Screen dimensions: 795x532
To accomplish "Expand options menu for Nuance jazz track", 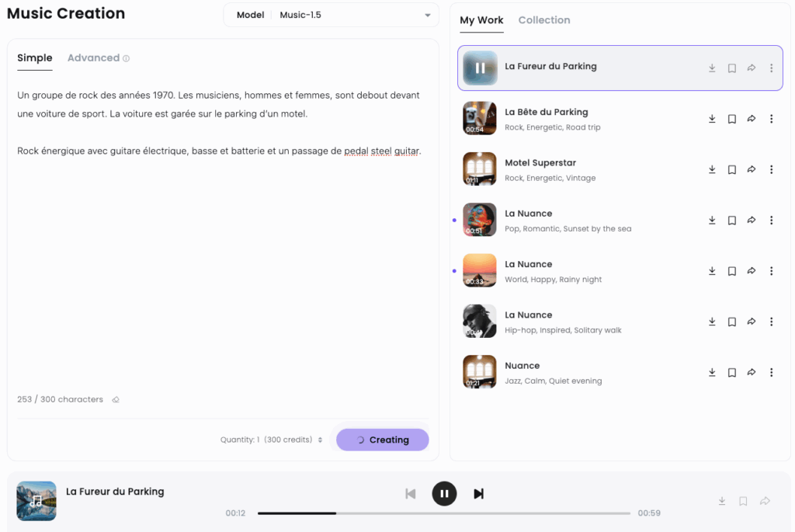I will pyautogui.click(x=771, y=373).
